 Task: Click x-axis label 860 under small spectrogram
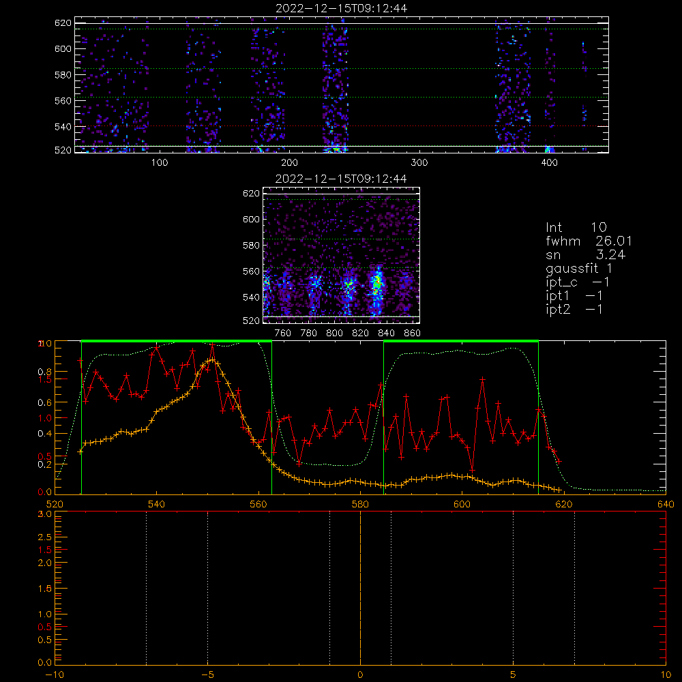click(x=413, y=333)
